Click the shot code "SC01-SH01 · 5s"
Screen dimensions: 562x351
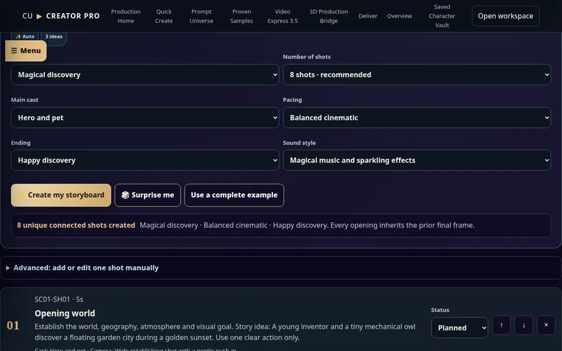(x=59, y=300)
